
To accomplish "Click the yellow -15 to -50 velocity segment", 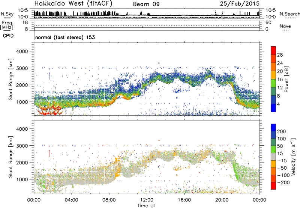I will (x=273, y=164).
